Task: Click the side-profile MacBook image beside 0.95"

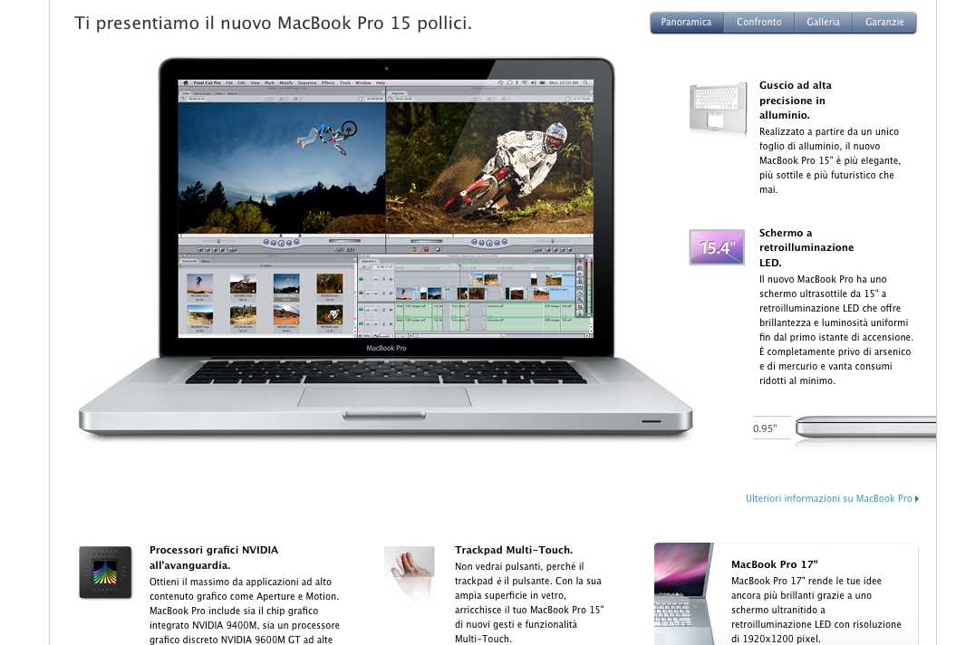Action: [x=865, y=428]
